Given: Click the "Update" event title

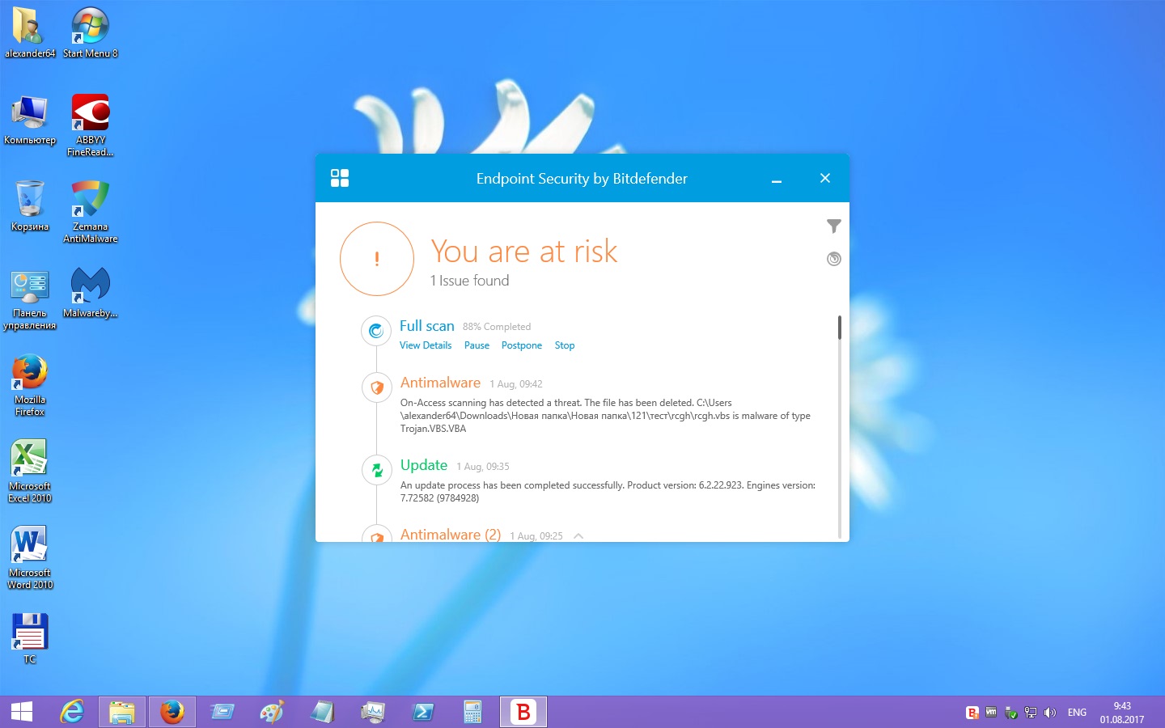Looking at the screenshot, I should (424, 465).
